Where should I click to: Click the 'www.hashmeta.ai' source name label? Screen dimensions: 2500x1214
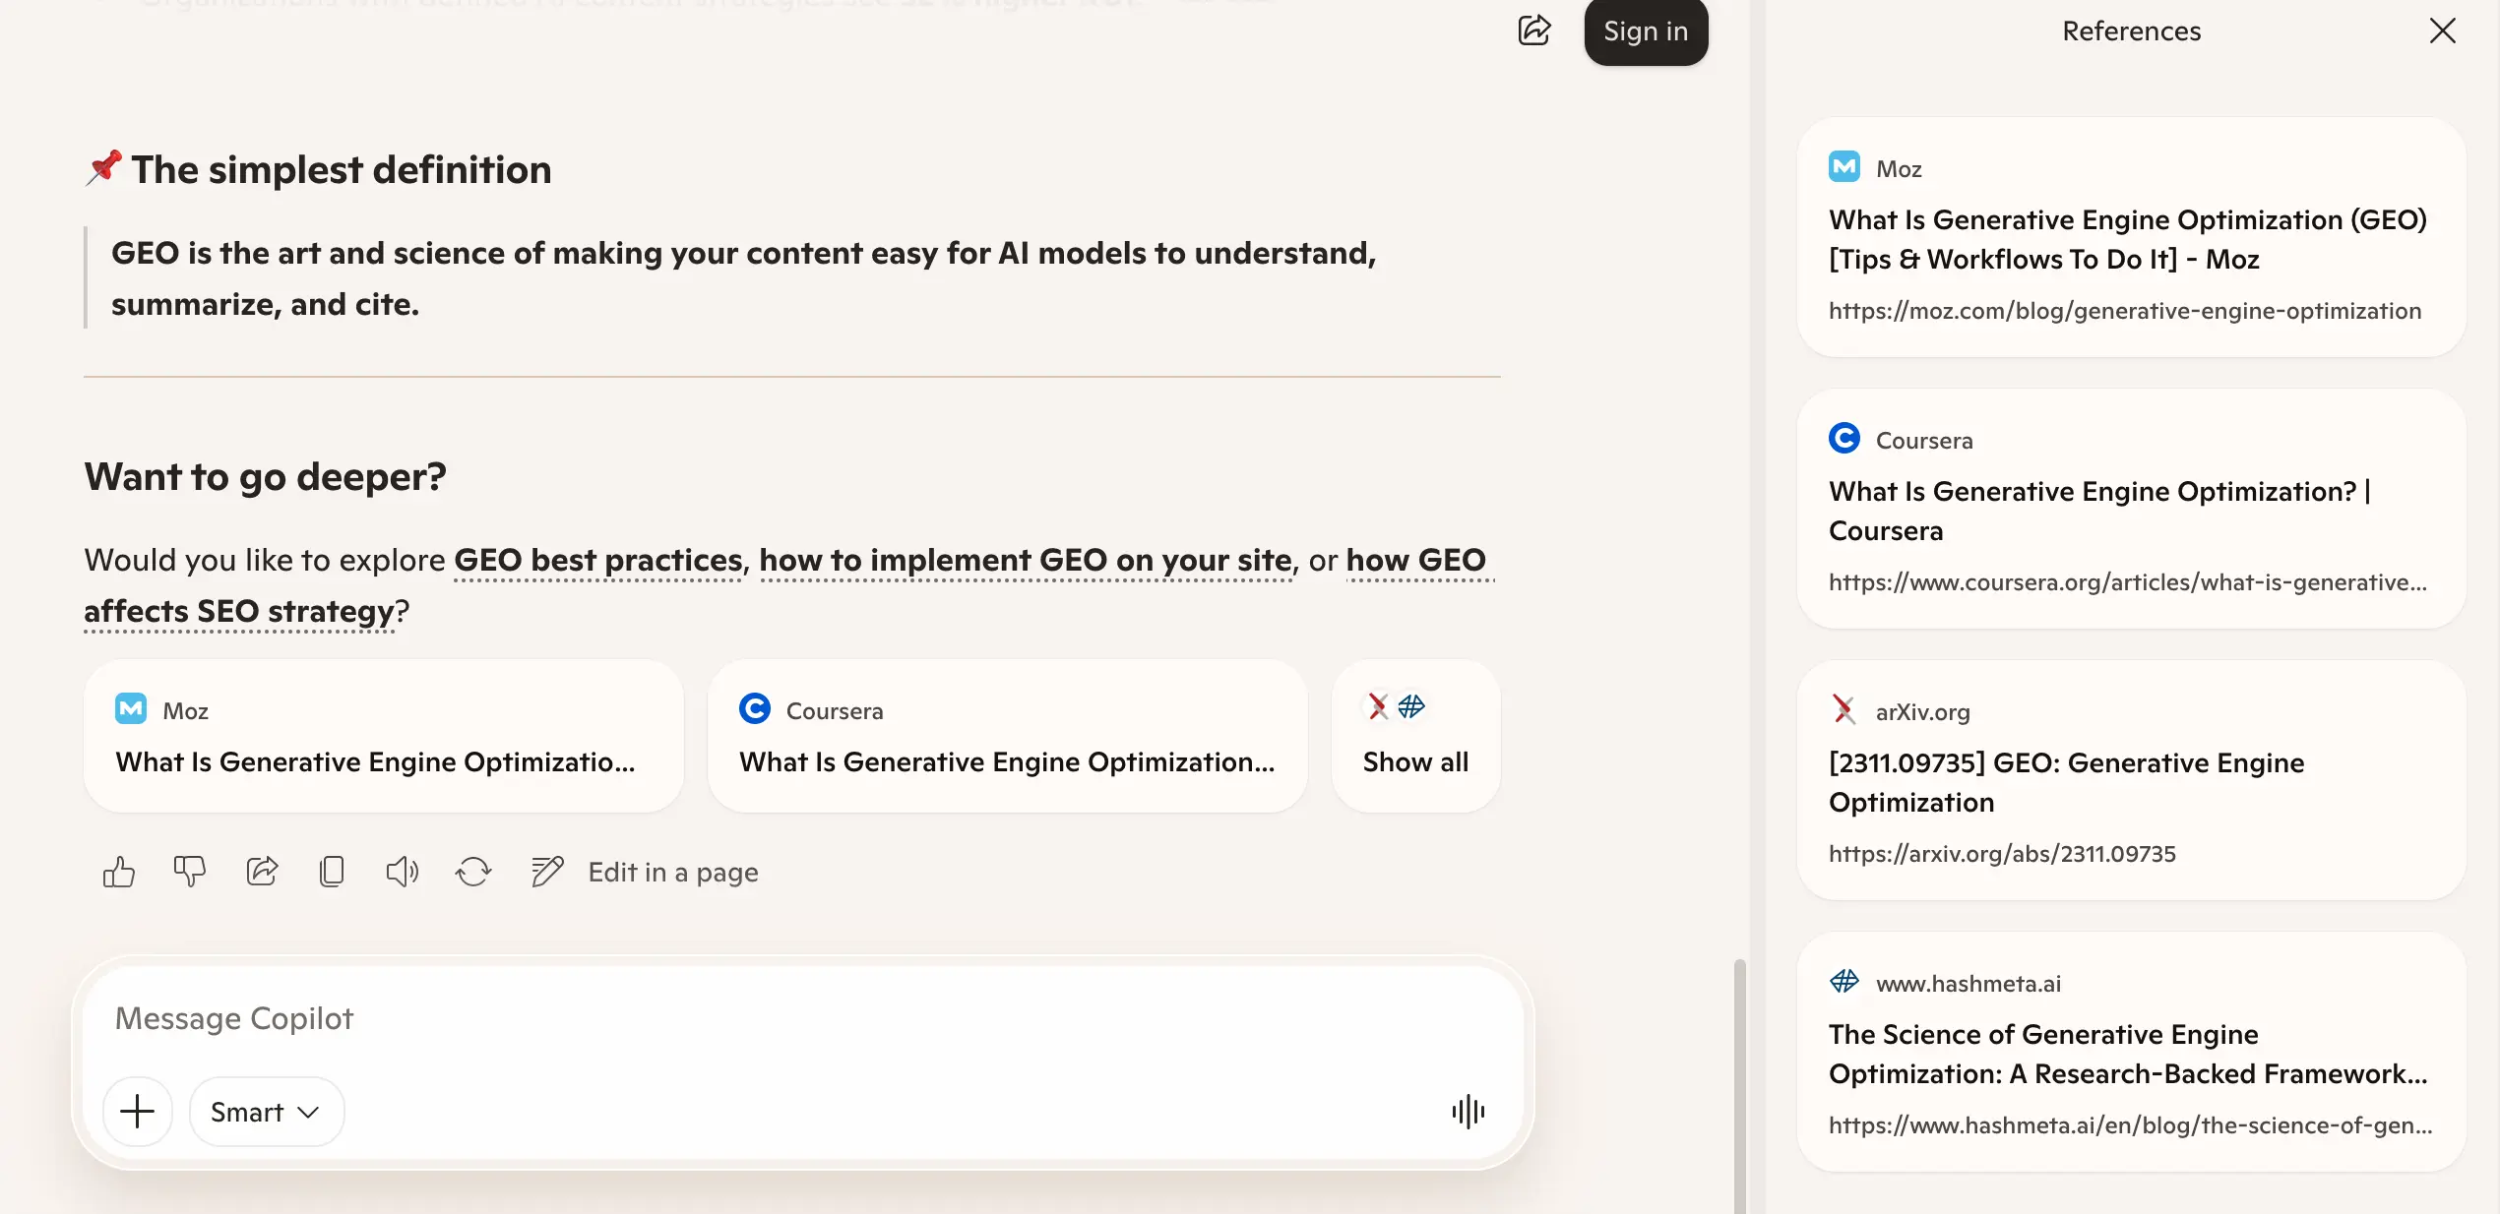point(1969,983)
